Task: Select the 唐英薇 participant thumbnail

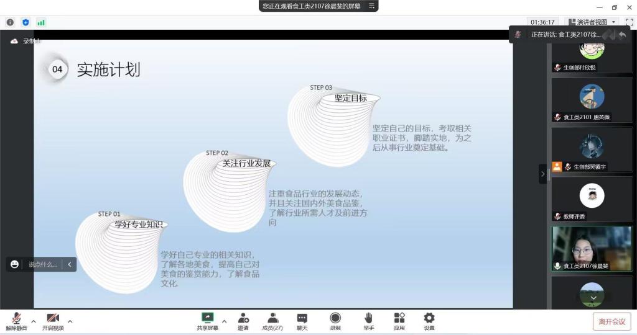Action: tap(591, 102)
